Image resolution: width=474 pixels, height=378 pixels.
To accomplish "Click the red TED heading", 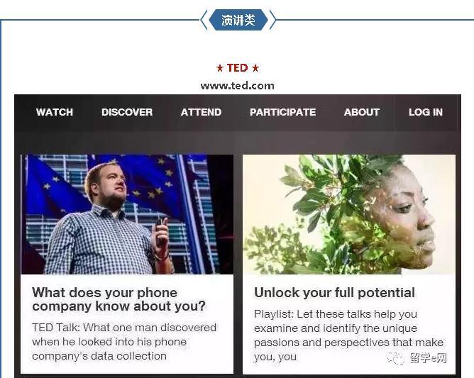I will (x=237, y=67).
